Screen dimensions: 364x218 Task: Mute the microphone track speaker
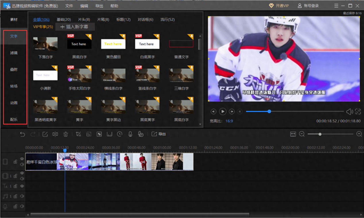tap(22, 206)
